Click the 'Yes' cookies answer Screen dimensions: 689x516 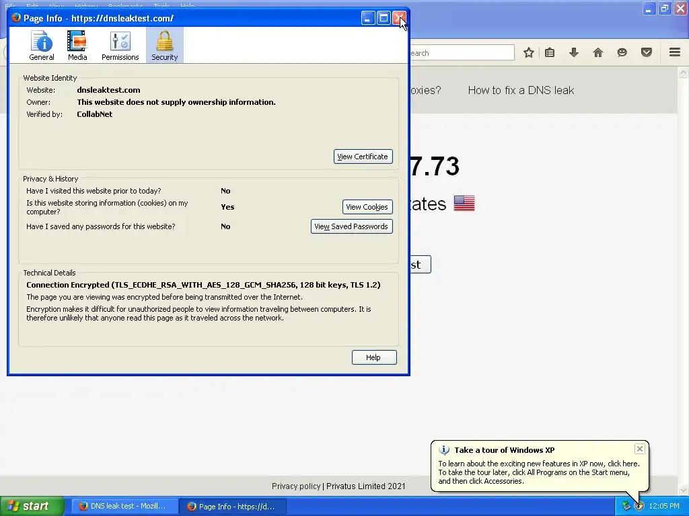227,207
